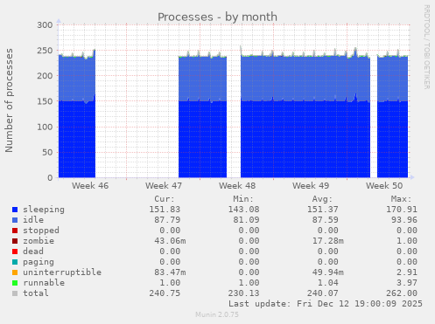The height and width of the screenshot is (324, 435).
Task: Click the 150 y-axis tick label
Action: [x=45, y=101]
